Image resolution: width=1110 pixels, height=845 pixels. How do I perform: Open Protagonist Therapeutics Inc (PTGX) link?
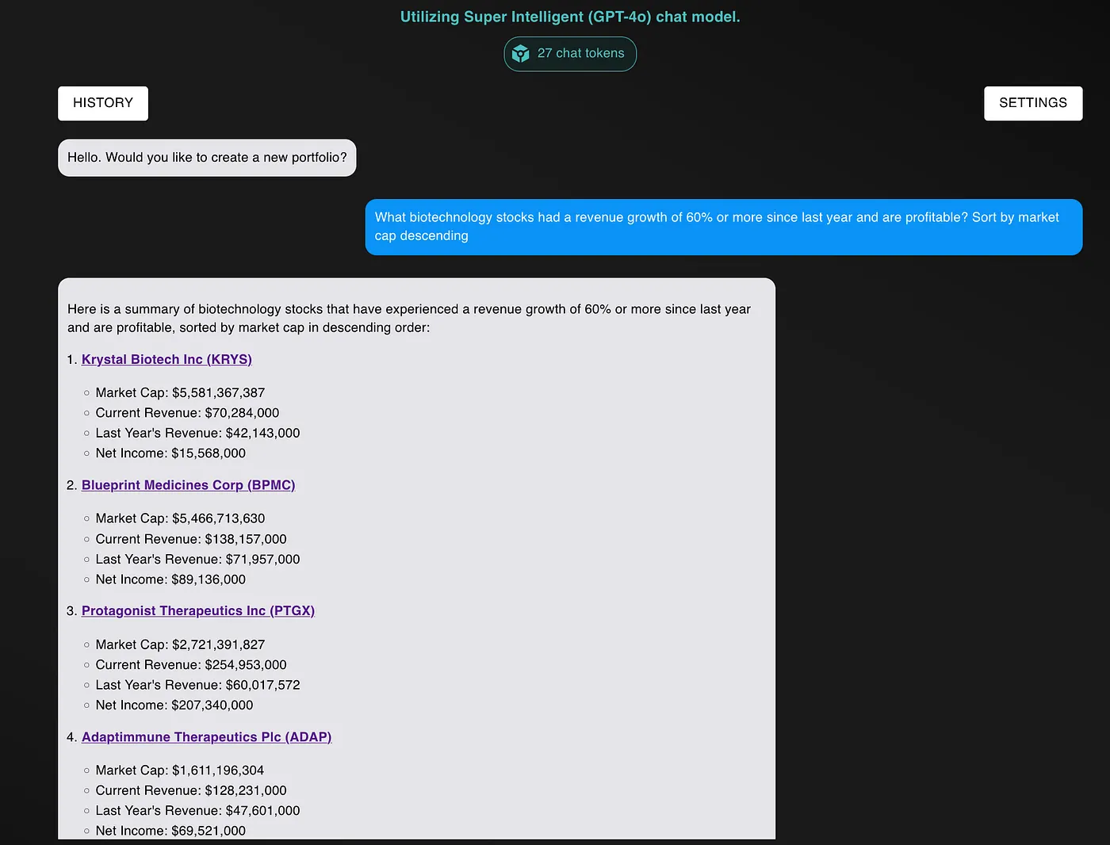pos(198,610)
